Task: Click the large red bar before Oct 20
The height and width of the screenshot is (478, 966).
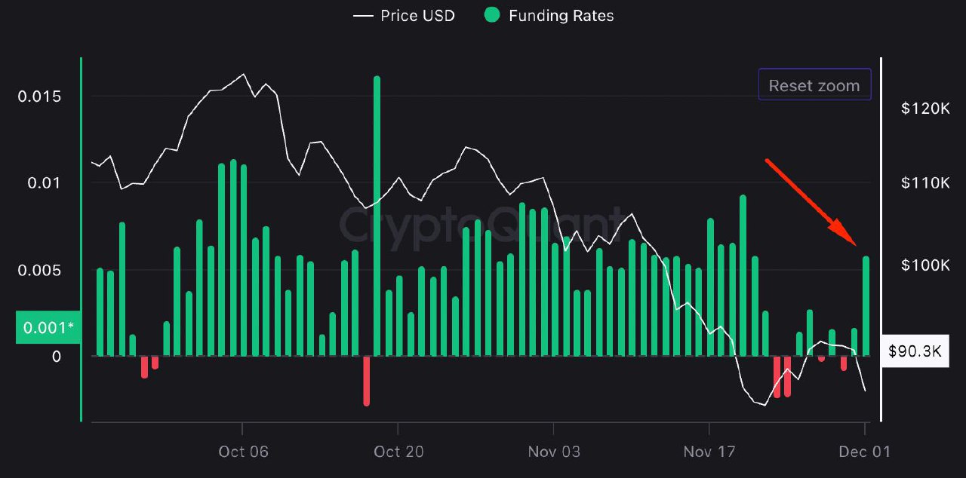Action: click(x=367, y=381)
